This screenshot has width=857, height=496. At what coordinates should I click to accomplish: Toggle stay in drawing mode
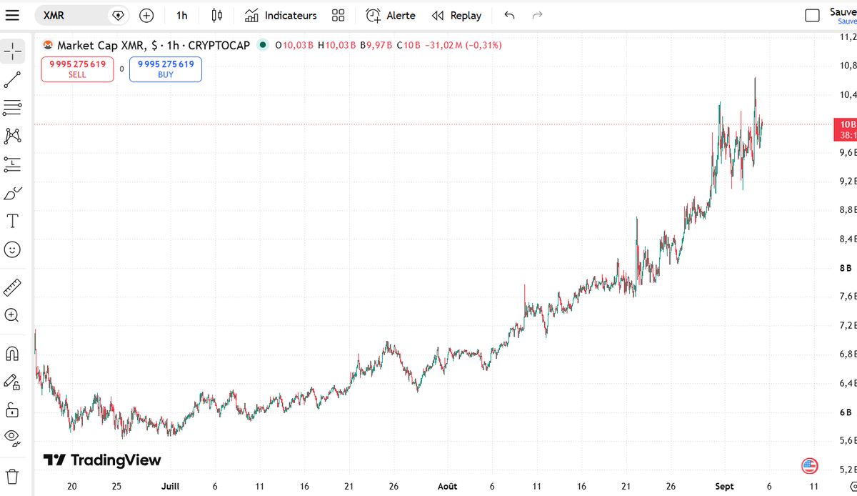tap(12, 382)
